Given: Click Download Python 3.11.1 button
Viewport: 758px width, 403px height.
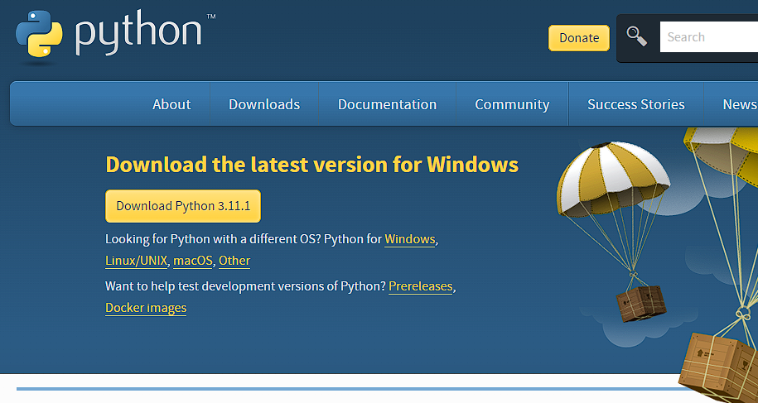Looking at the screenshot, I should (183, 206).
